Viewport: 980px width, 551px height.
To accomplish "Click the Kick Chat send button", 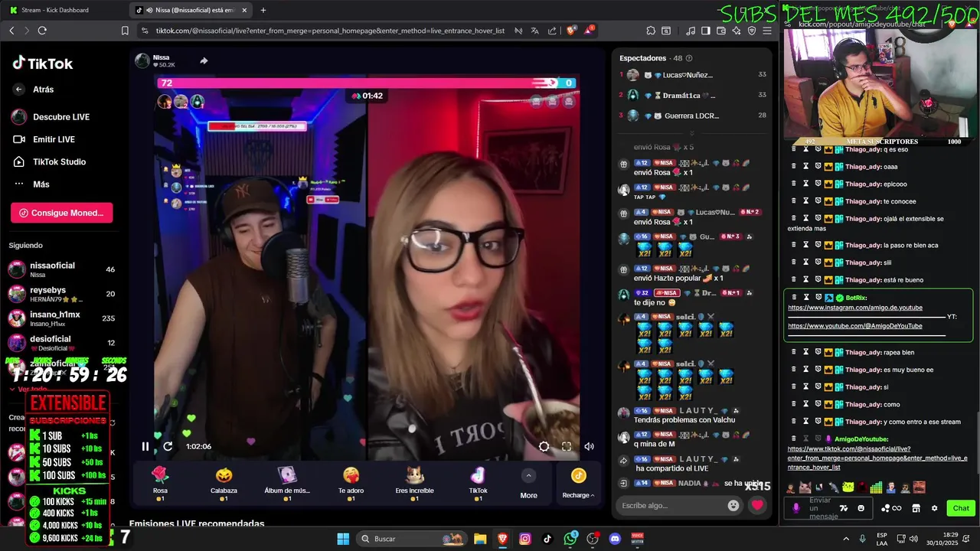I will pyautogui.click(x=961, y=508).
